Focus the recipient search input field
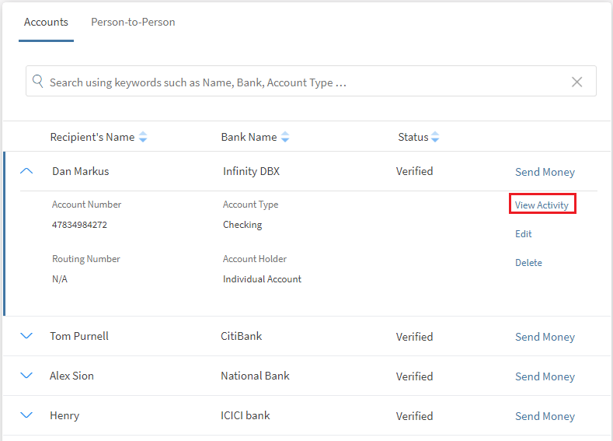 303,82
